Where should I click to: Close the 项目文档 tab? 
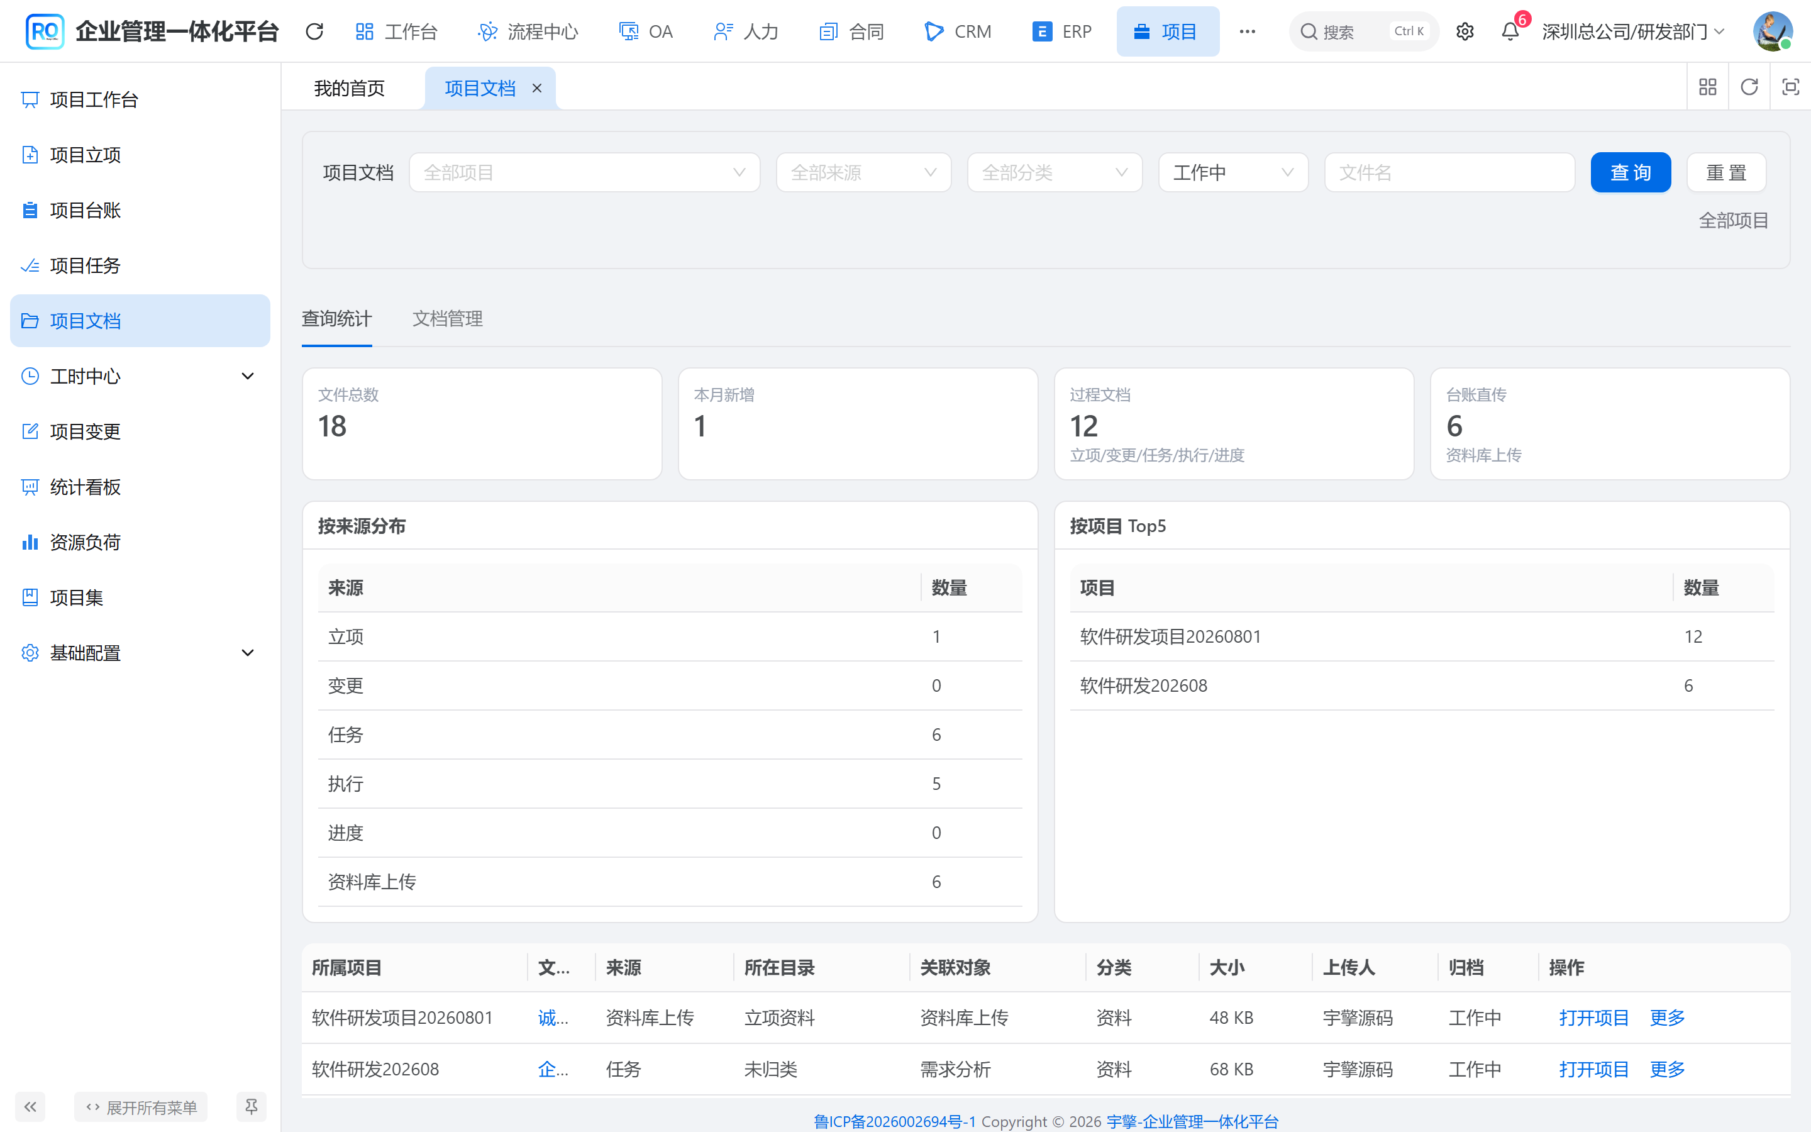536,88
